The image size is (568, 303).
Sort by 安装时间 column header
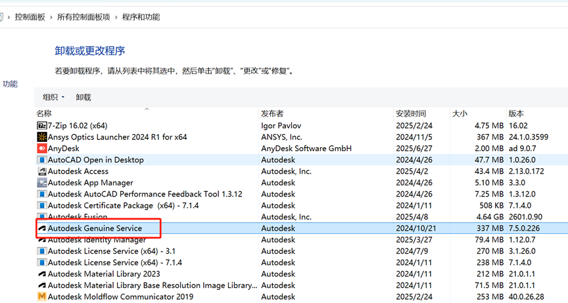[421, 113]
